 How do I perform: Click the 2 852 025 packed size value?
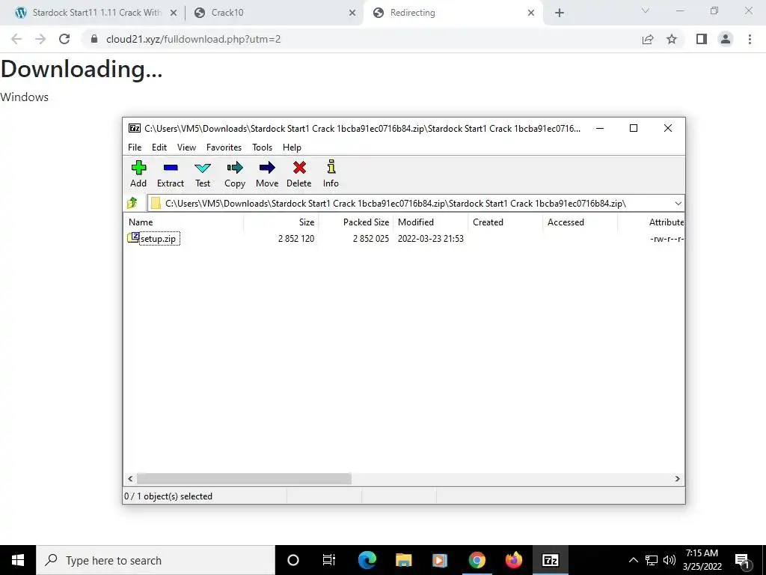coord(371,239)
